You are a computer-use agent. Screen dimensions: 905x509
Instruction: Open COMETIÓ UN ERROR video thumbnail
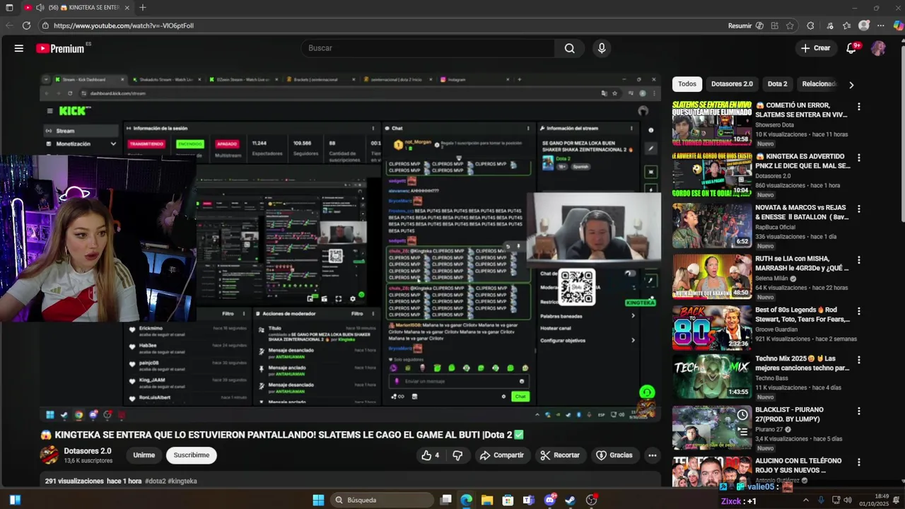[x=711, y=123]
